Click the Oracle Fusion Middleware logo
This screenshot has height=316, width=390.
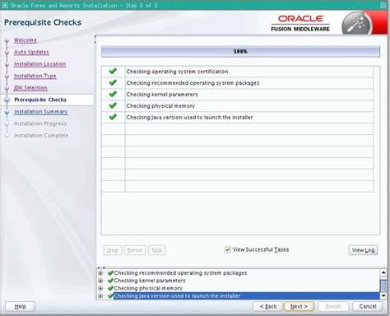[300, 23]
